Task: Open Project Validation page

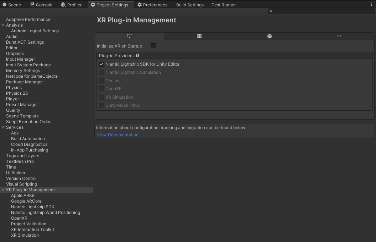Action: tap(28, 224)
